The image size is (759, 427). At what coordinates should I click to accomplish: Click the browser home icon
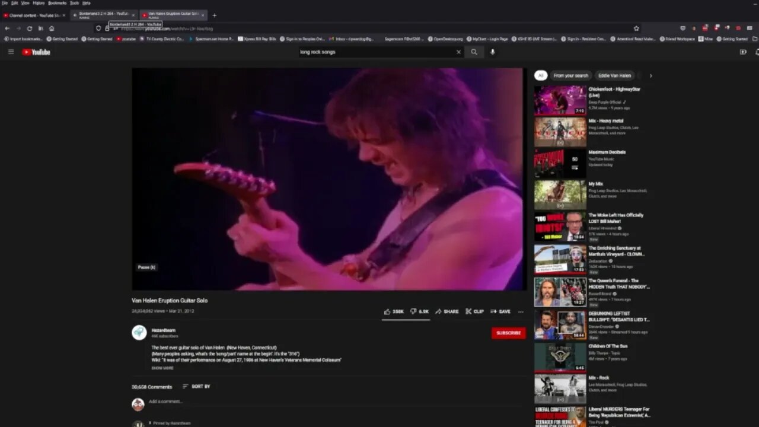pyautogui.click(x=52, y=28)
